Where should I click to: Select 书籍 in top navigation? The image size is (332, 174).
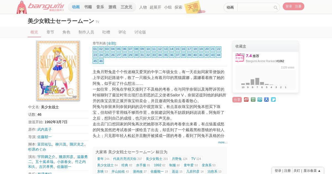(88, 7)
